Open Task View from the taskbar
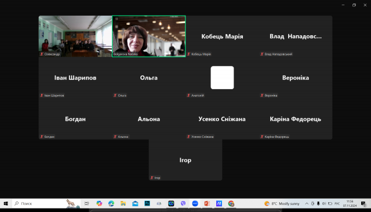The height and width of the screenshot is (212, 371). [87, 203]
